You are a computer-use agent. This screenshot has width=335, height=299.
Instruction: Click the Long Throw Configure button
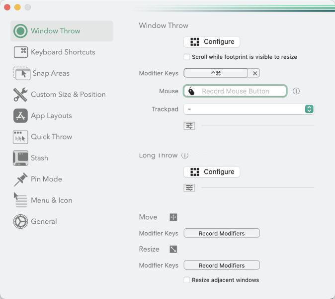212,172
